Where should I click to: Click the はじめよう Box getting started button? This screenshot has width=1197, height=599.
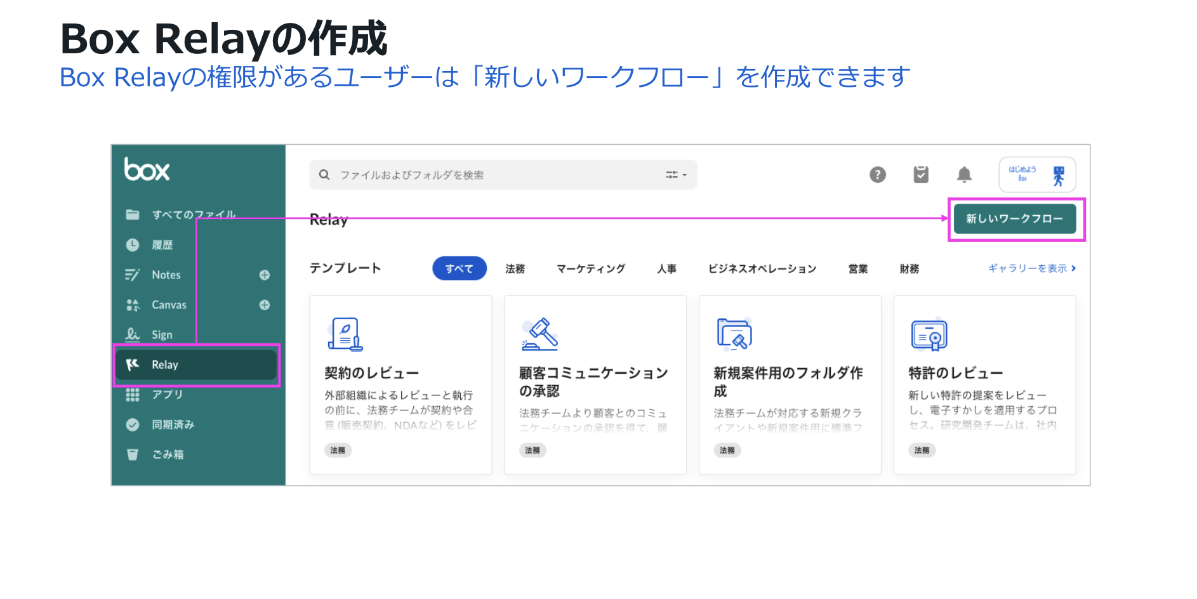(x=1036, y=174)
